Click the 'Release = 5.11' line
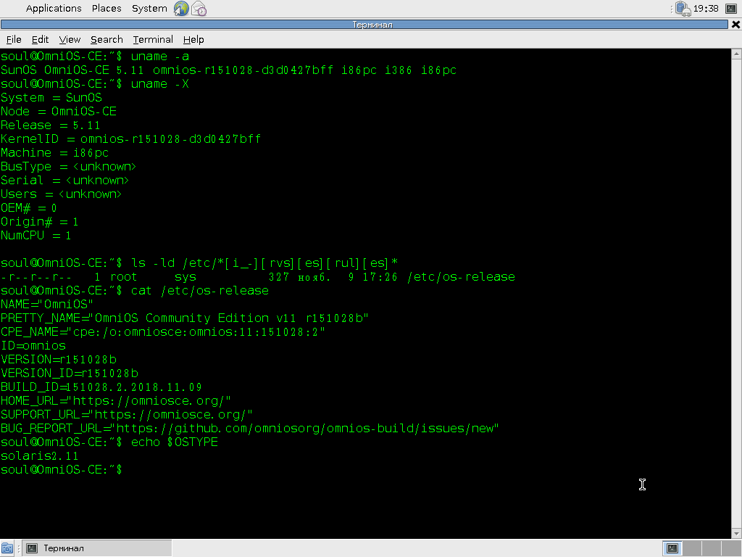Image resolution: width=742 pixels, height=557 pixels. click(50, 125)
